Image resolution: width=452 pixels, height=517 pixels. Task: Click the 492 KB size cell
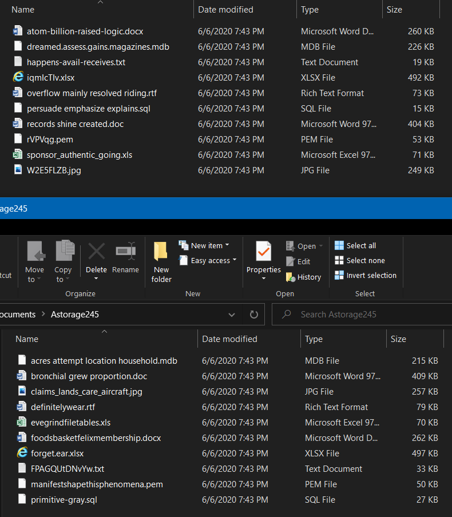point(421,77)
